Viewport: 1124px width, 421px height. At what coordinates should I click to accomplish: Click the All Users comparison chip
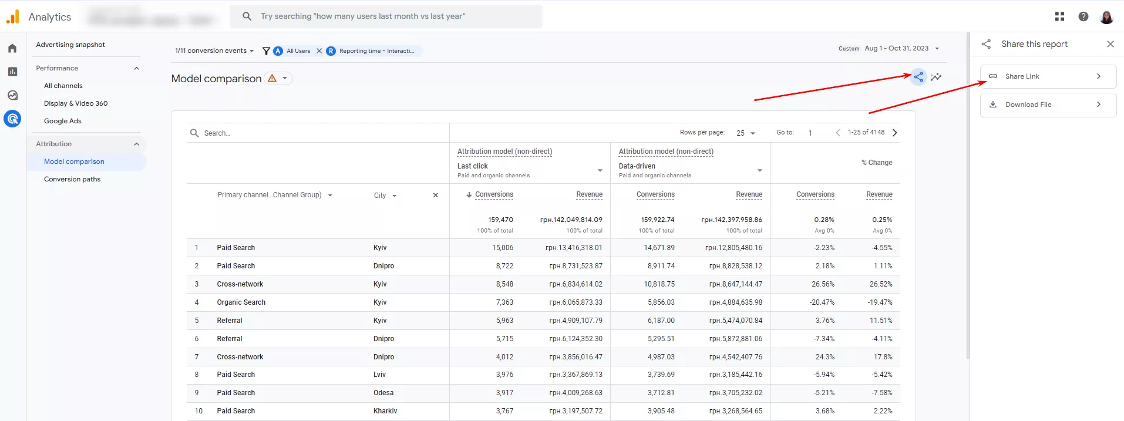(x=298, y=51)
